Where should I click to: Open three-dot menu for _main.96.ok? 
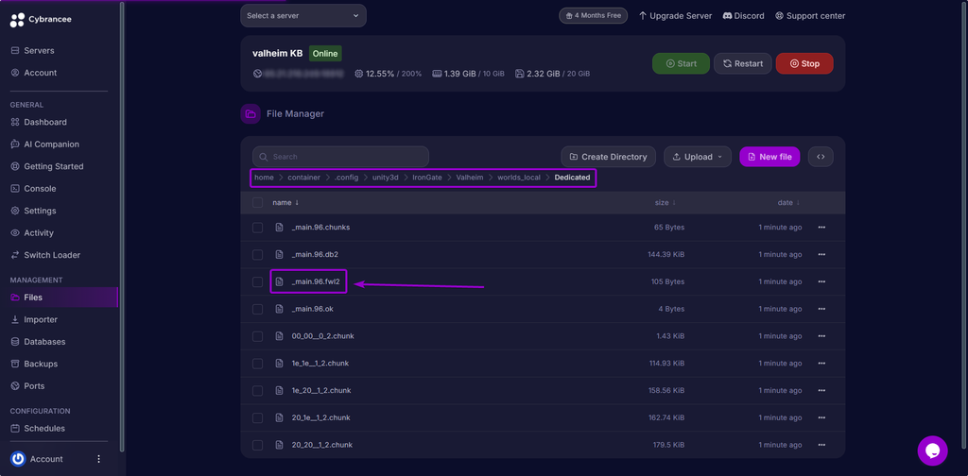pos(821,309)
